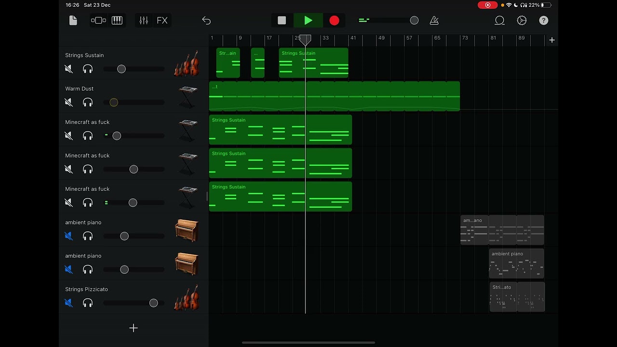Start recording with the red button

(334, 20)
